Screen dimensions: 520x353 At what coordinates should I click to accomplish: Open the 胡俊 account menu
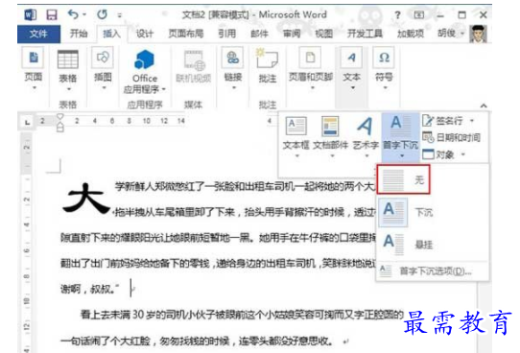450,34
